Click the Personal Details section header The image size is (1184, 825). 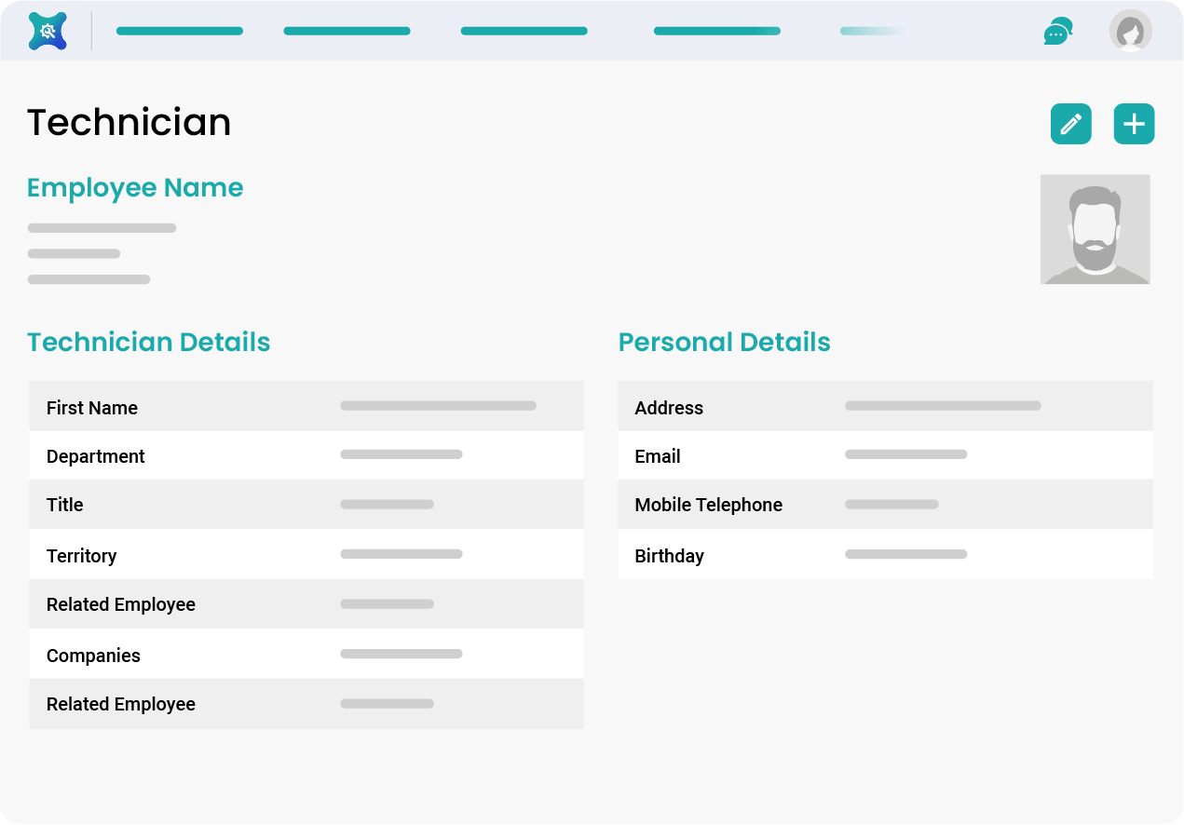click(724, 342)
